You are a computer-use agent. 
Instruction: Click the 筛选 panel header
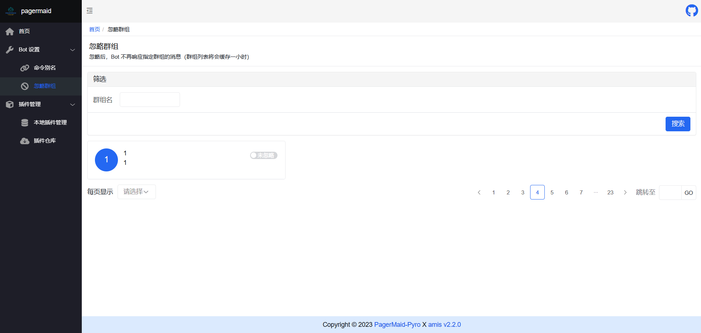pos(391,79)
